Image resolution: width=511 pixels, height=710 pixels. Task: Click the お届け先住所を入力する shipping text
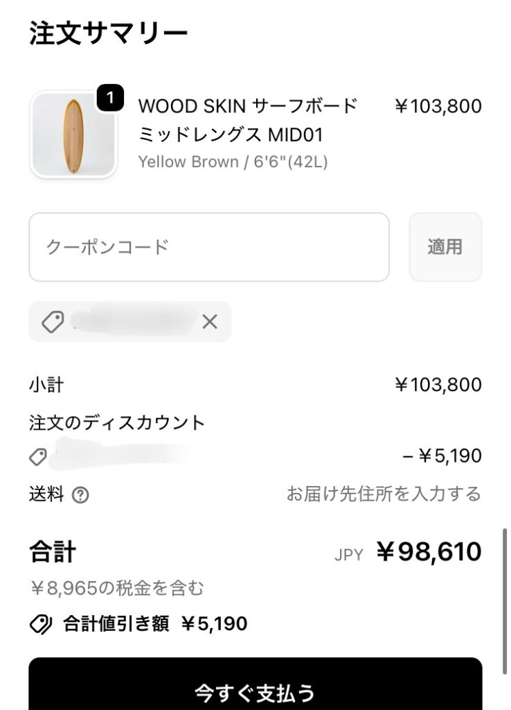(384, 494)
